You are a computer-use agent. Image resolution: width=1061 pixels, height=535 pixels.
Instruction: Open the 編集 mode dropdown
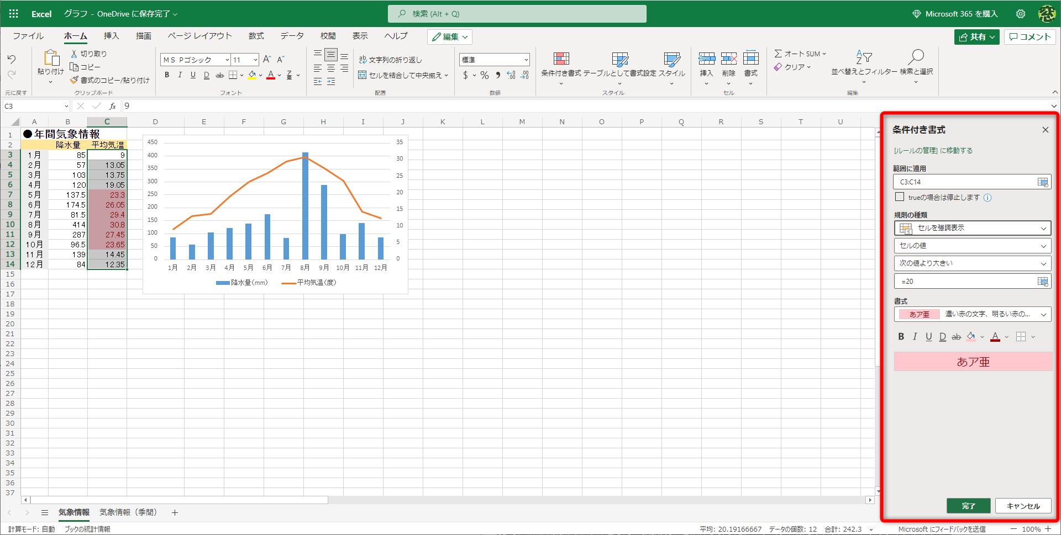point(450,37)
